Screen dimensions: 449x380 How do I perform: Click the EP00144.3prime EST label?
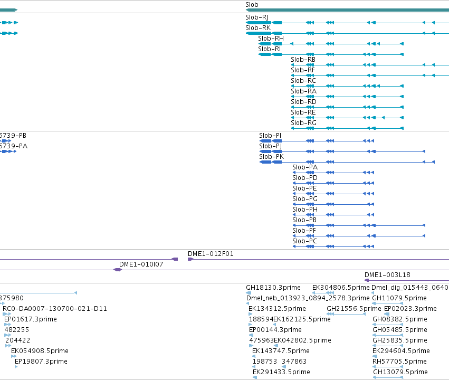pyautogui.click(x=275, y=330)
